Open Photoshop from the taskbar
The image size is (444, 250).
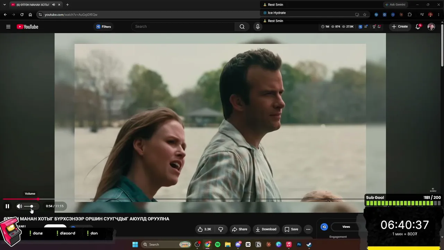tap(299, 244)
